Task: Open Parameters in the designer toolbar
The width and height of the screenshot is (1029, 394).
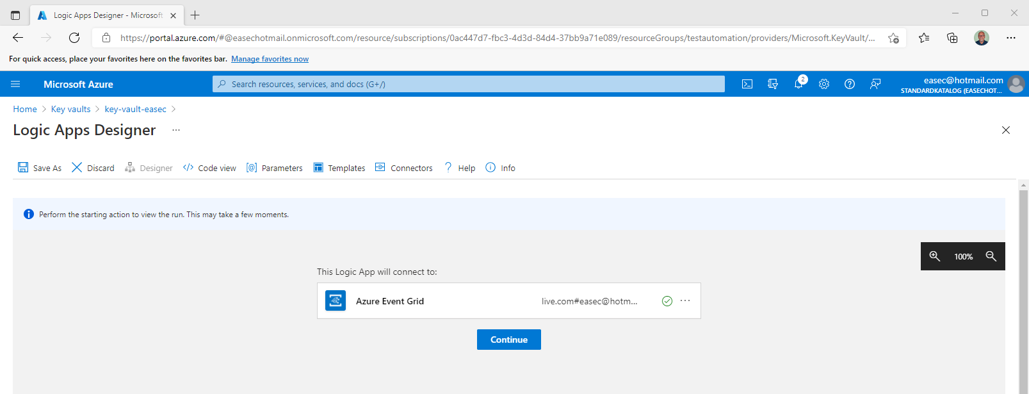Action: [275, 168]
